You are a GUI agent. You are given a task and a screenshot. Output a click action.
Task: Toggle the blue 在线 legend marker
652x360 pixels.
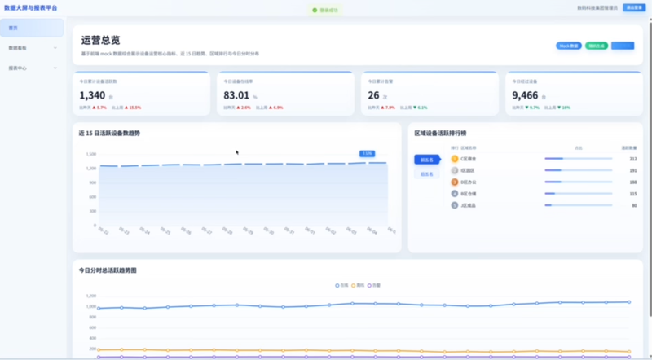337,286
